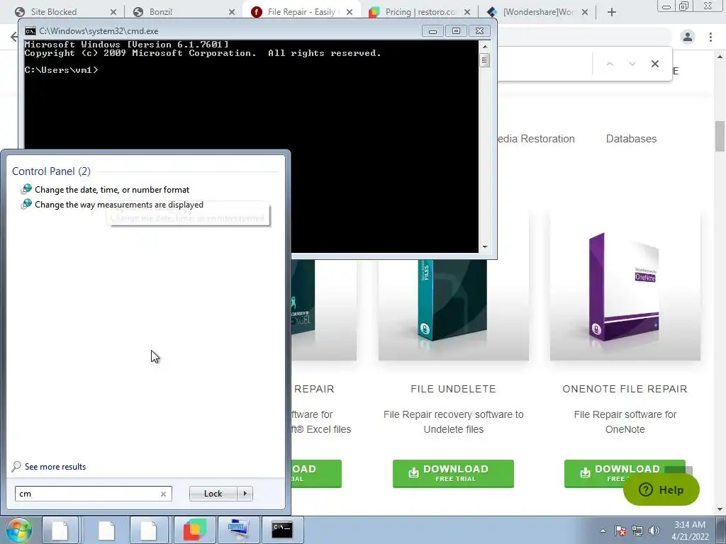Switch to the cmd.exe taskbar button
726x544 pixels.
click(x=282, y=530)
